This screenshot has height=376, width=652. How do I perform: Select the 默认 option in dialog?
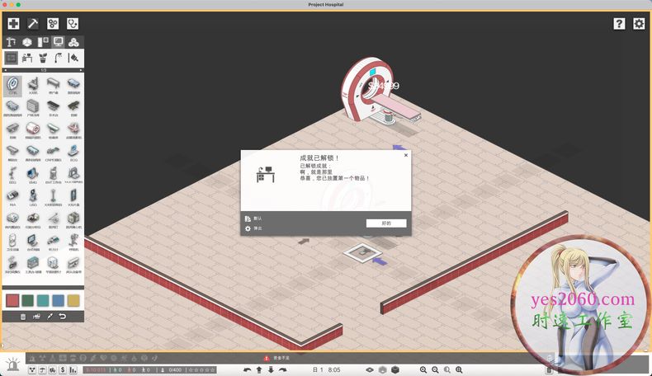coord(257,219)
